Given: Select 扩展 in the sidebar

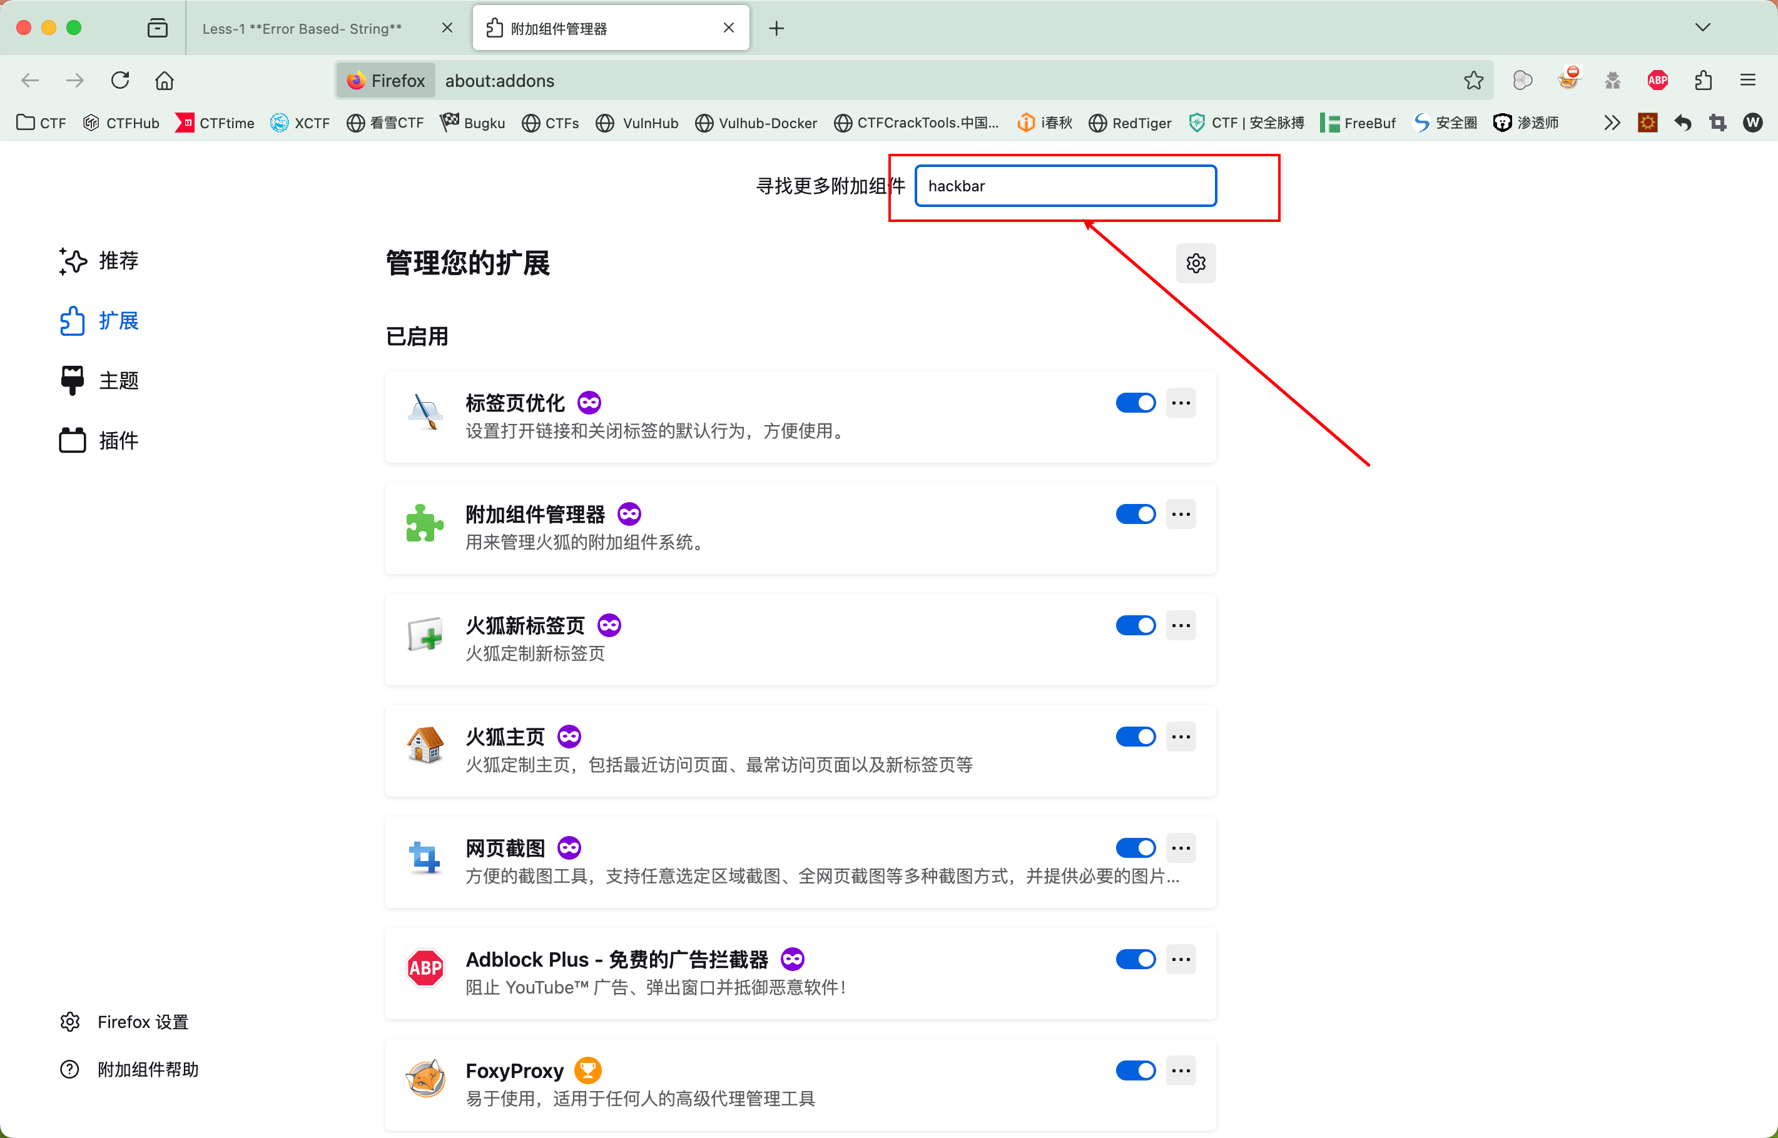Looking at the screenshot, I should tap(99, 321).
